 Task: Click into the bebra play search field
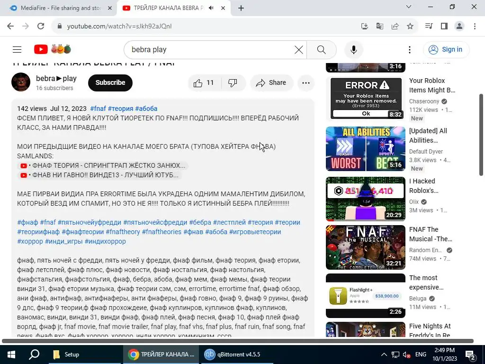[x=210, y=49]
